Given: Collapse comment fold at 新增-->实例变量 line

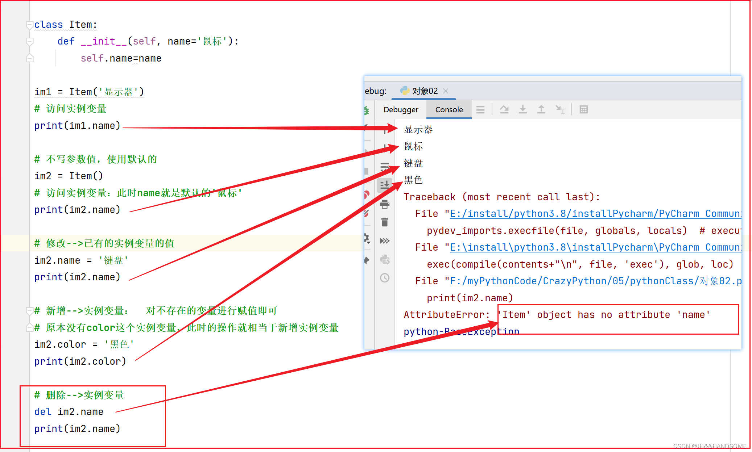Looking at the screenshot, I should [x=30, y=310].
